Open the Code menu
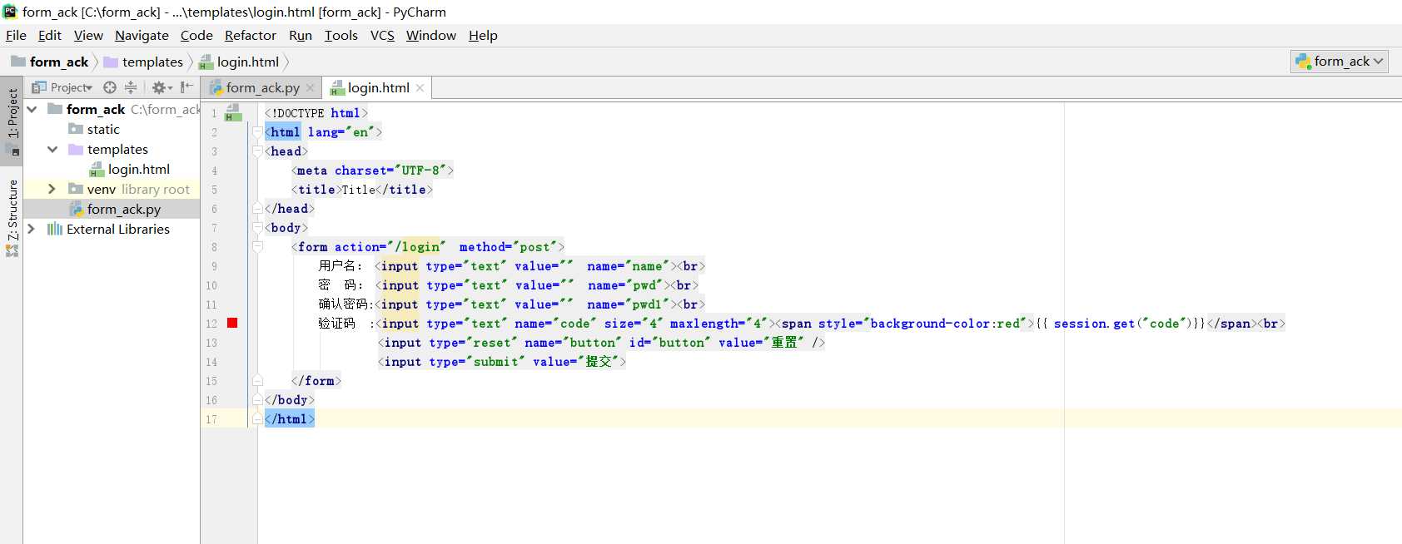 pos(196,35)
